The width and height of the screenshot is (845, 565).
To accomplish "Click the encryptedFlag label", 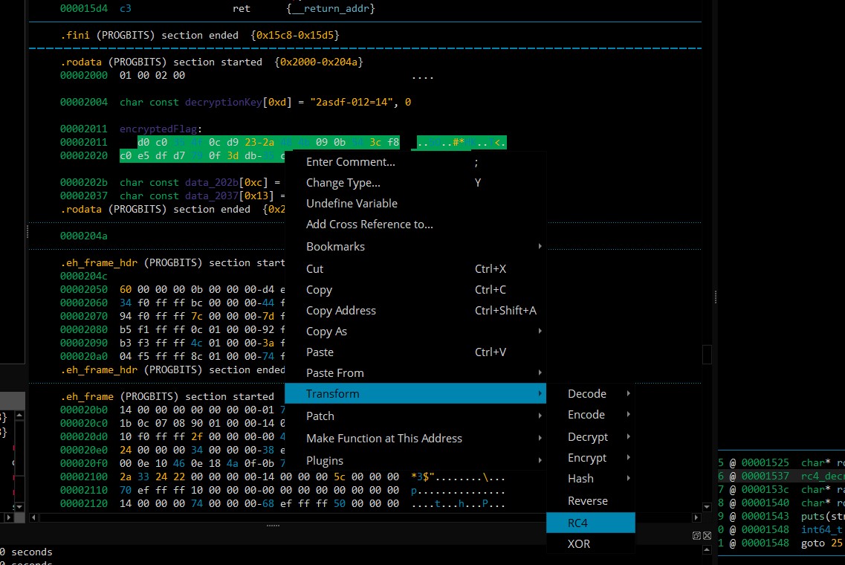I will pyautogui.click(x=158, y=129).
